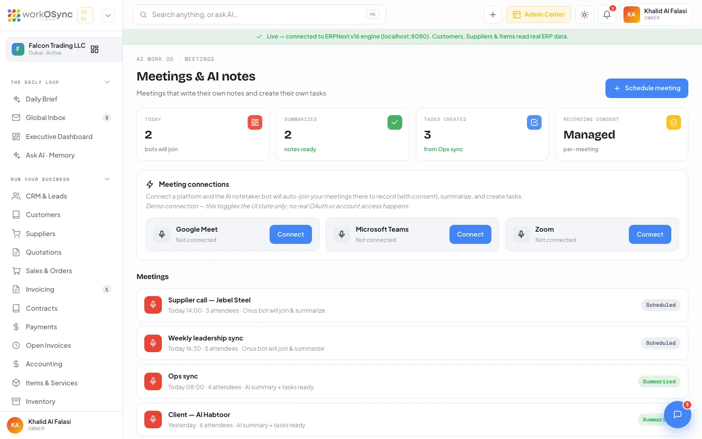
Task: Open the Khalid Al Falasi profile menu in header
Action: click(656, 15)
